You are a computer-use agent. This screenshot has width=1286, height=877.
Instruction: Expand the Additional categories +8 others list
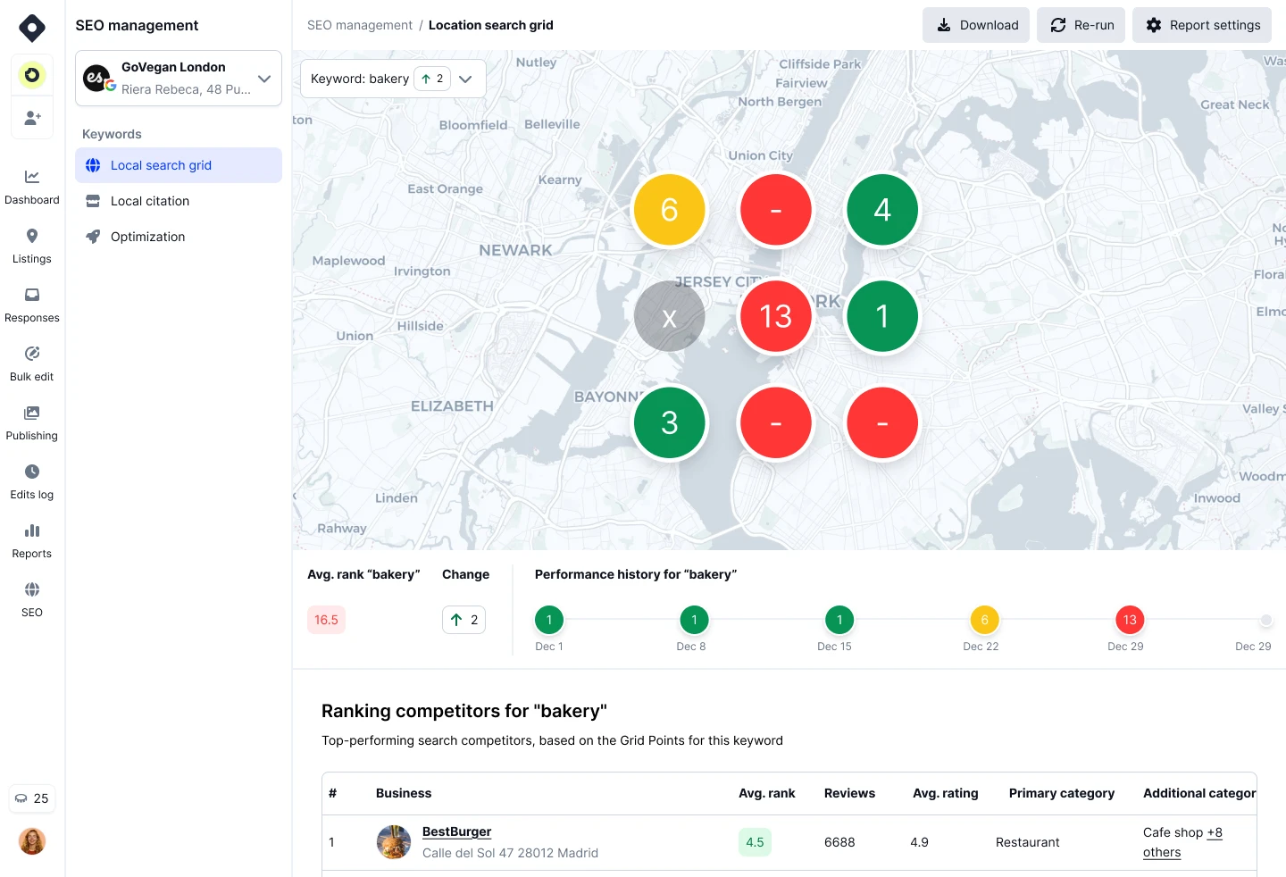point(1182,842)
